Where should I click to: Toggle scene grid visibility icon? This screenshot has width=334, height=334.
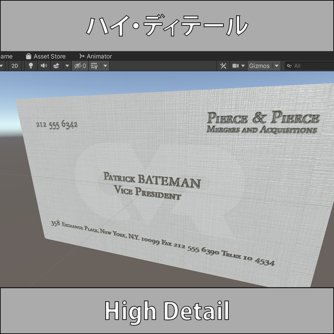(x=94, y=66)
